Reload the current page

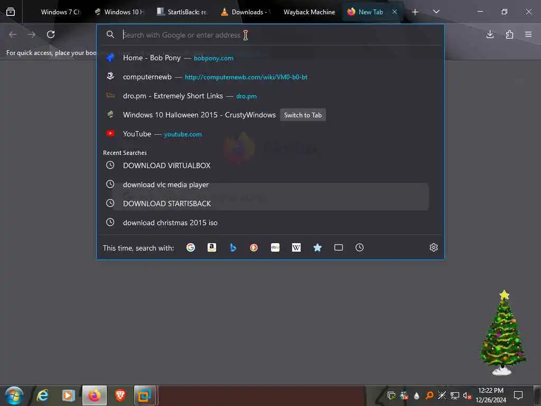[51, 34]
